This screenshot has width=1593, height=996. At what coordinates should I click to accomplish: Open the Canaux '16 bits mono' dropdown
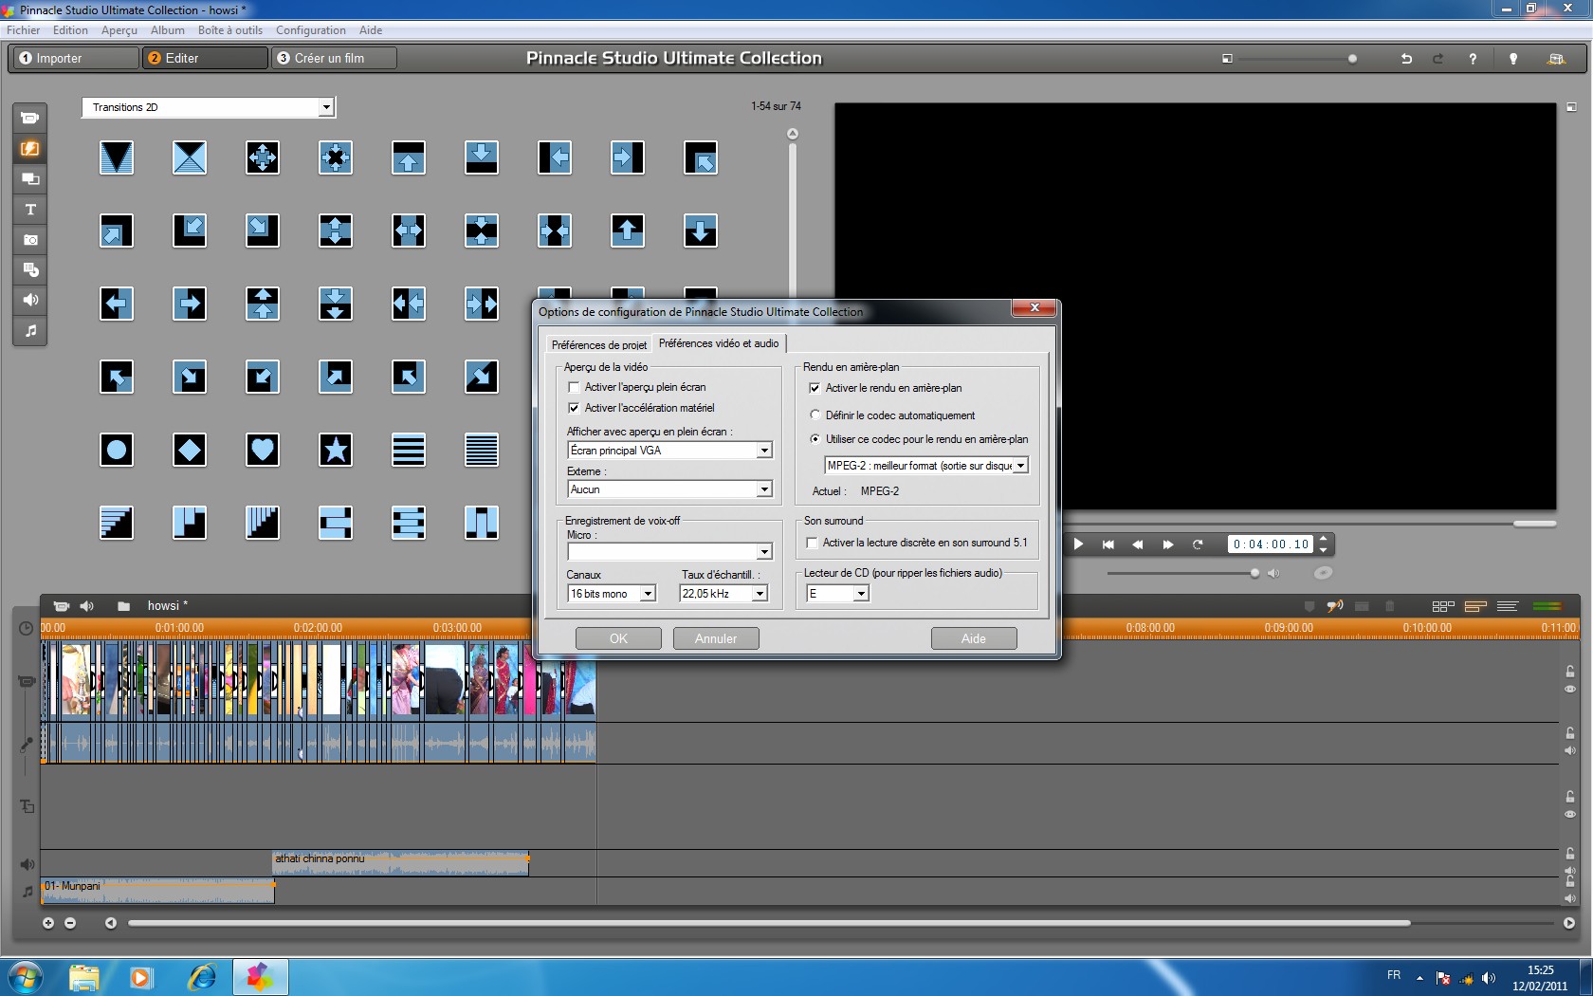[648, 594]
